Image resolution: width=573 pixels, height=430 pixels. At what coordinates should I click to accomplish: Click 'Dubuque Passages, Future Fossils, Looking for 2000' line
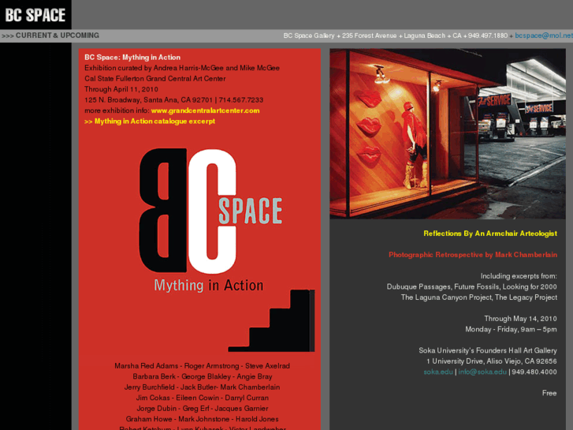click(x=472, y=287)
